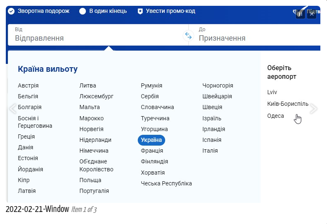The height and width of the screenshot is (224, 327).
Task: Select country Польща
Action: click(90, 180)
